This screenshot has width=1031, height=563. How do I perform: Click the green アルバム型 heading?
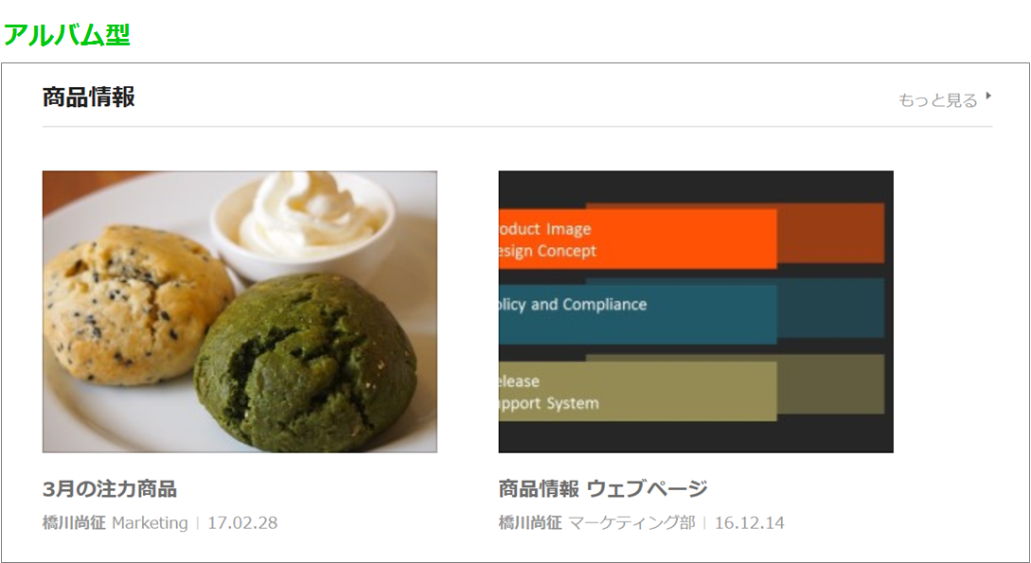tap(67, 34)
